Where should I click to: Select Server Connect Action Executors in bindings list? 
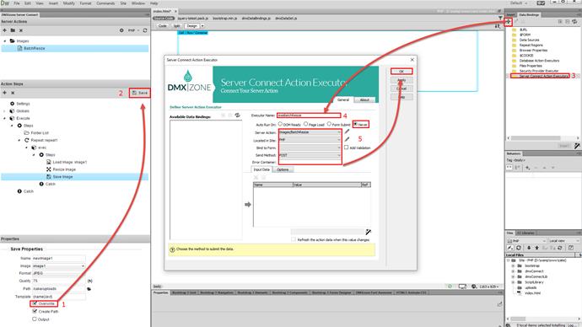544,76
